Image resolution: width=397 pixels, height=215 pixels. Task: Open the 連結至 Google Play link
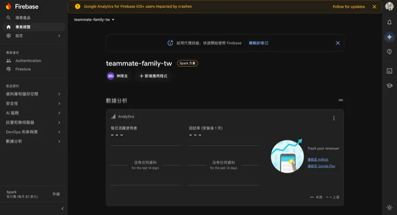click(x=321, y=166)
